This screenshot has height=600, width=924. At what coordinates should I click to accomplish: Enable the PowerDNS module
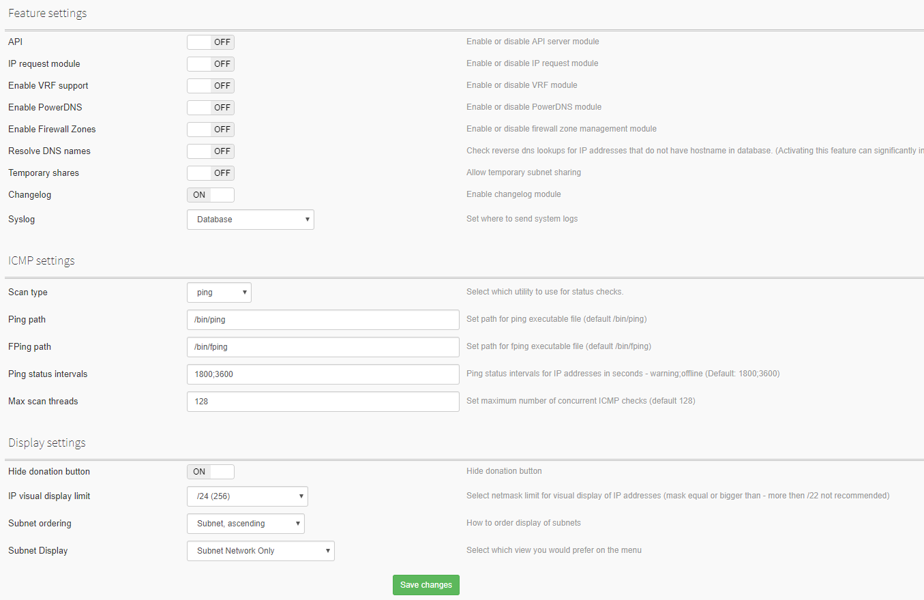(x=210, y=107)
